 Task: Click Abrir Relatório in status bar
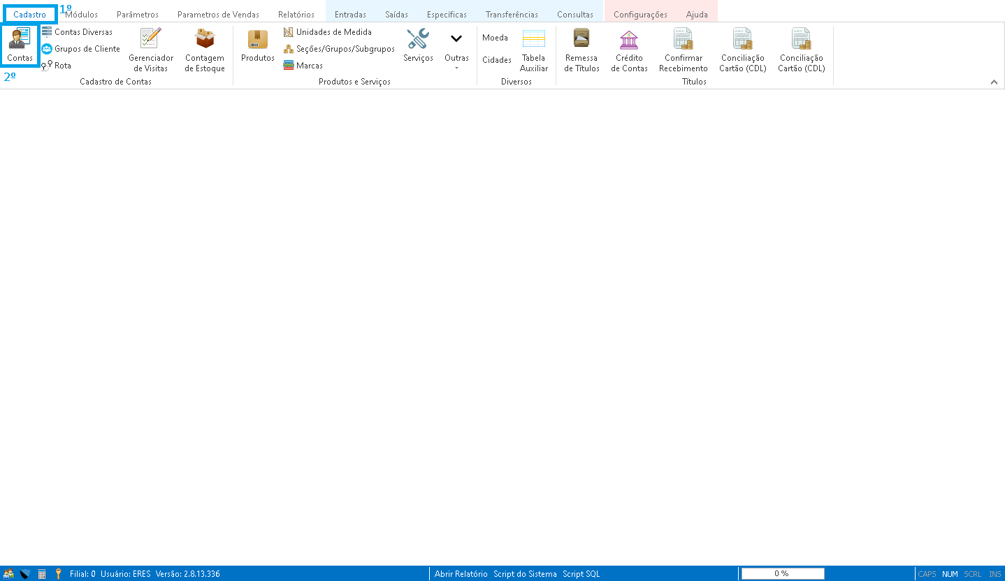tap(461, 574)
